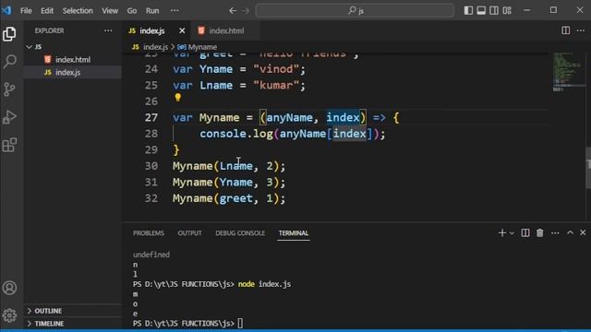This screenshot has width=591, height=332.
Task: Select index.js in the Explorer tree
Action: coord(73,72)
